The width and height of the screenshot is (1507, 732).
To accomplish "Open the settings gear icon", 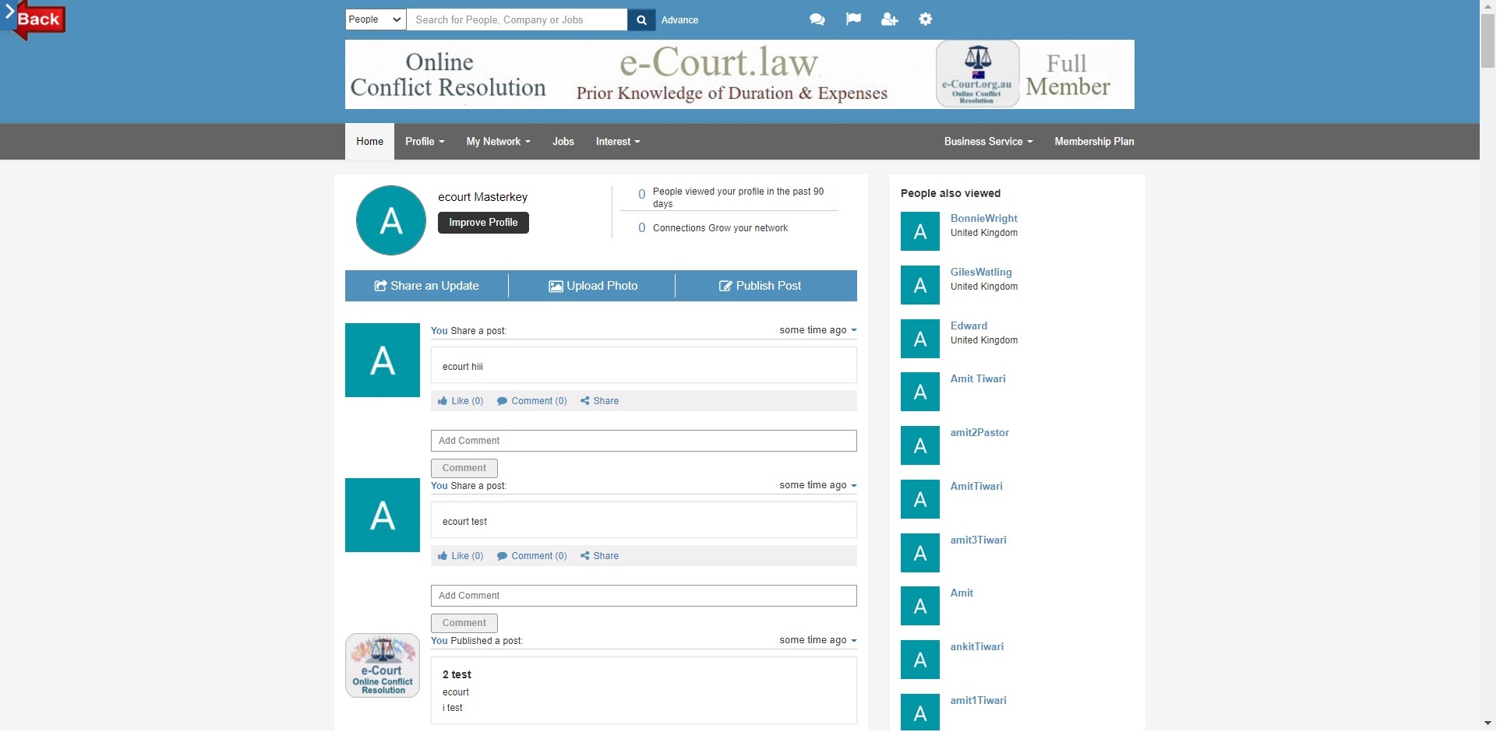I will [x=925, y=19].
